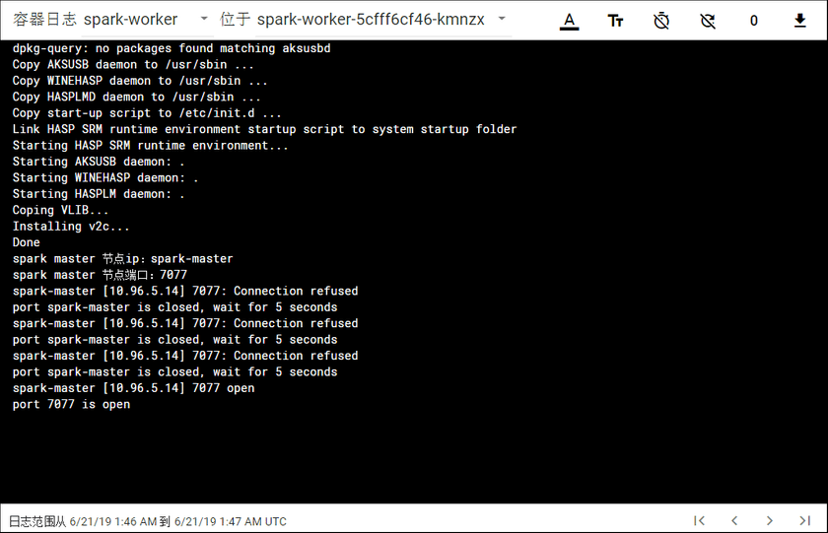The image size is (828, 533).
Task: Toggle the timestamps timer icon
Action: [661, 21]
